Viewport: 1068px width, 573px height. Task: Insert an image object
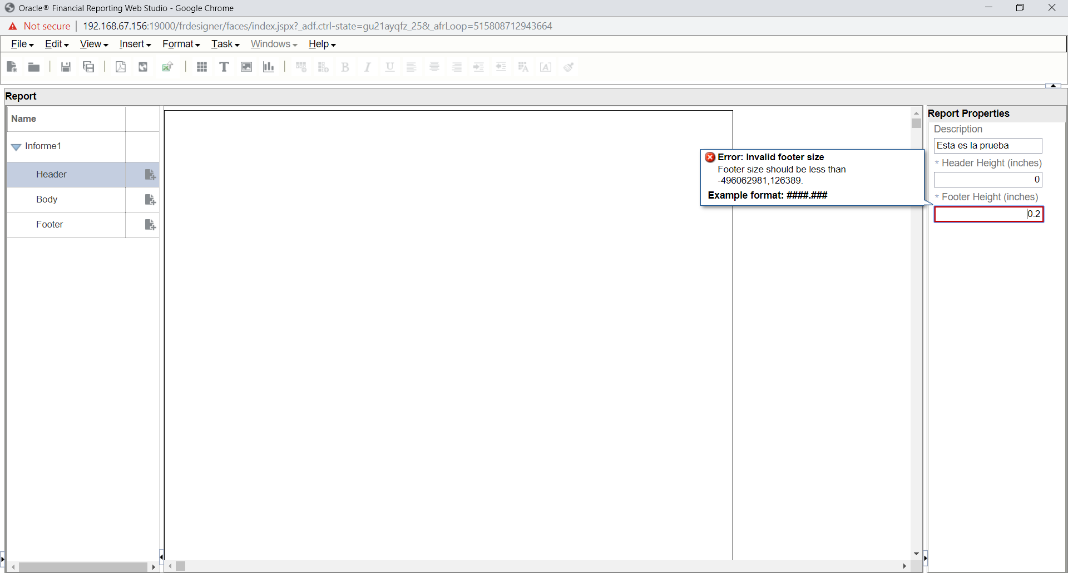coord(246,67)
